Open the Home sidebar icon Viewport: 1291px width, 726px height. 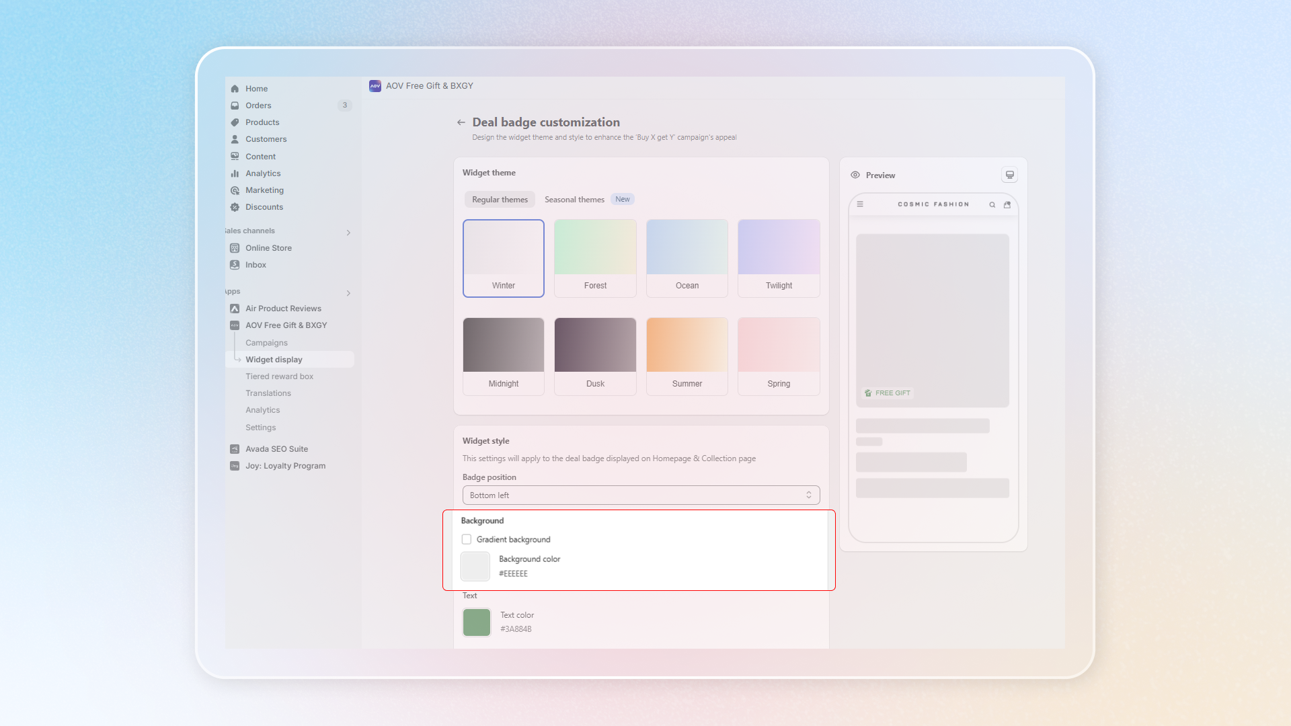pos(235,89)
